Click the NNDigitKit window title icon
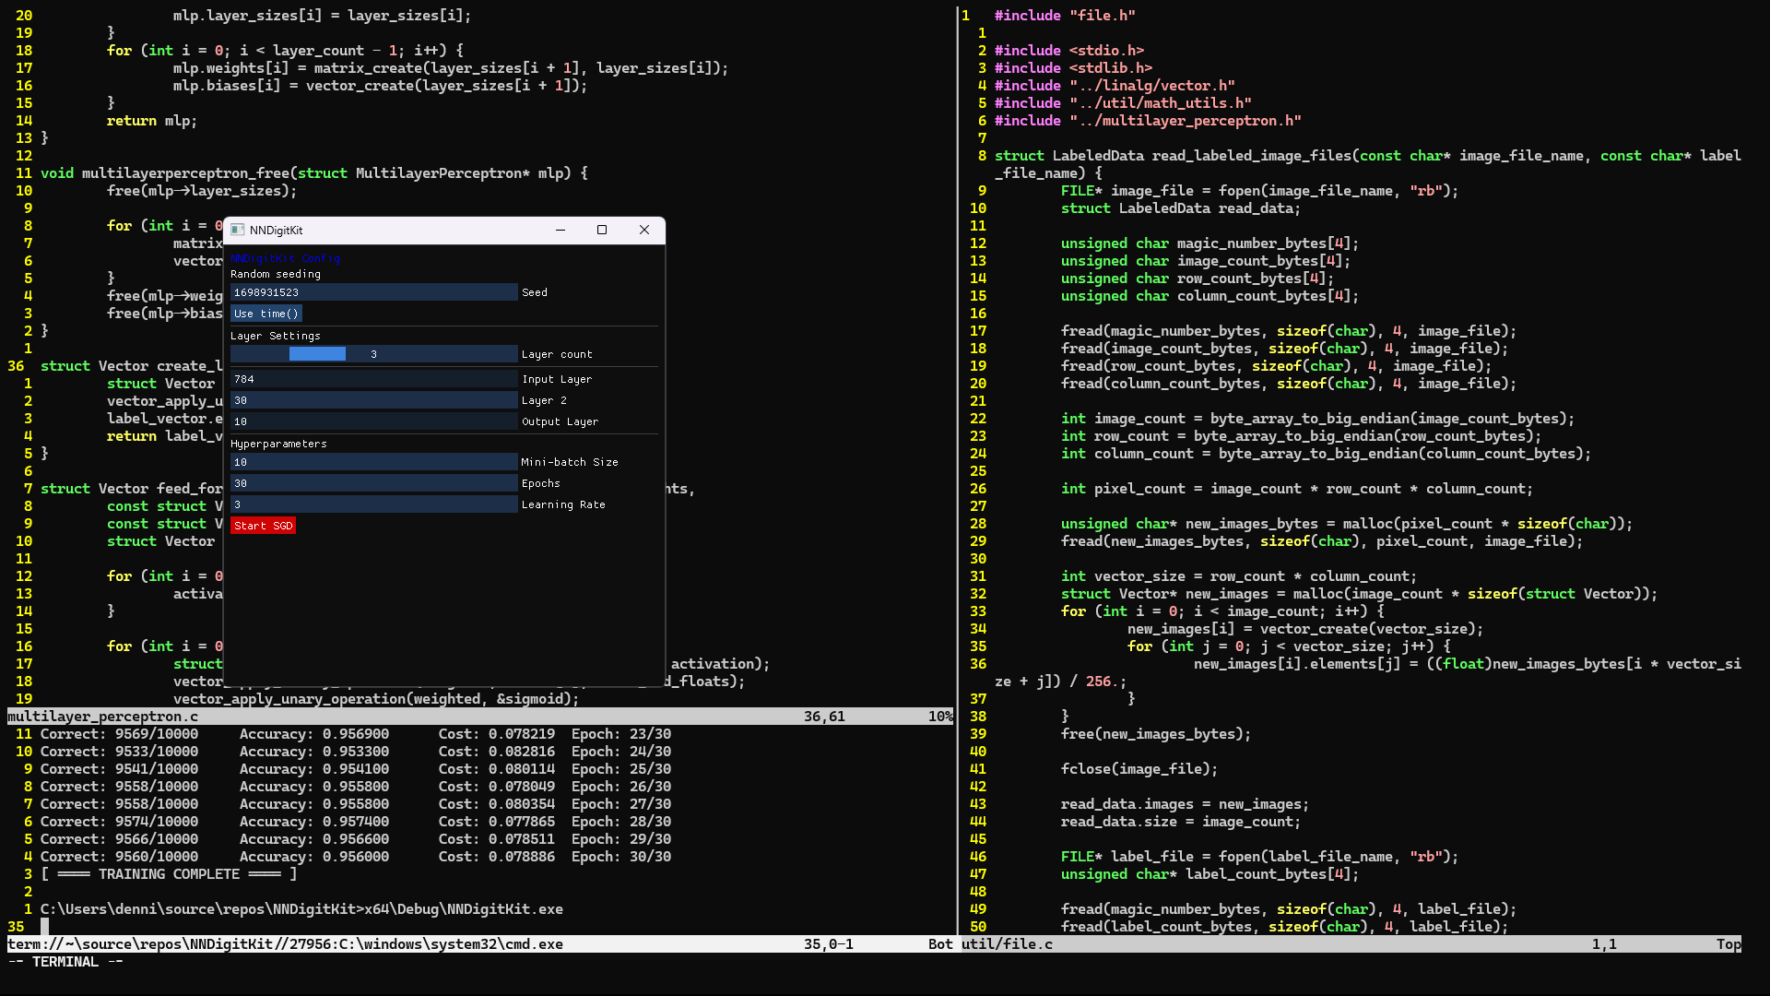1770x996 pixels. (x=238, y=230)
